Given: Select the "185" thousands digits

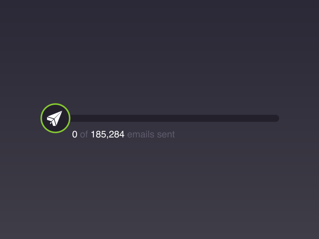Looking at the screenshot, I should coord(98,135).
